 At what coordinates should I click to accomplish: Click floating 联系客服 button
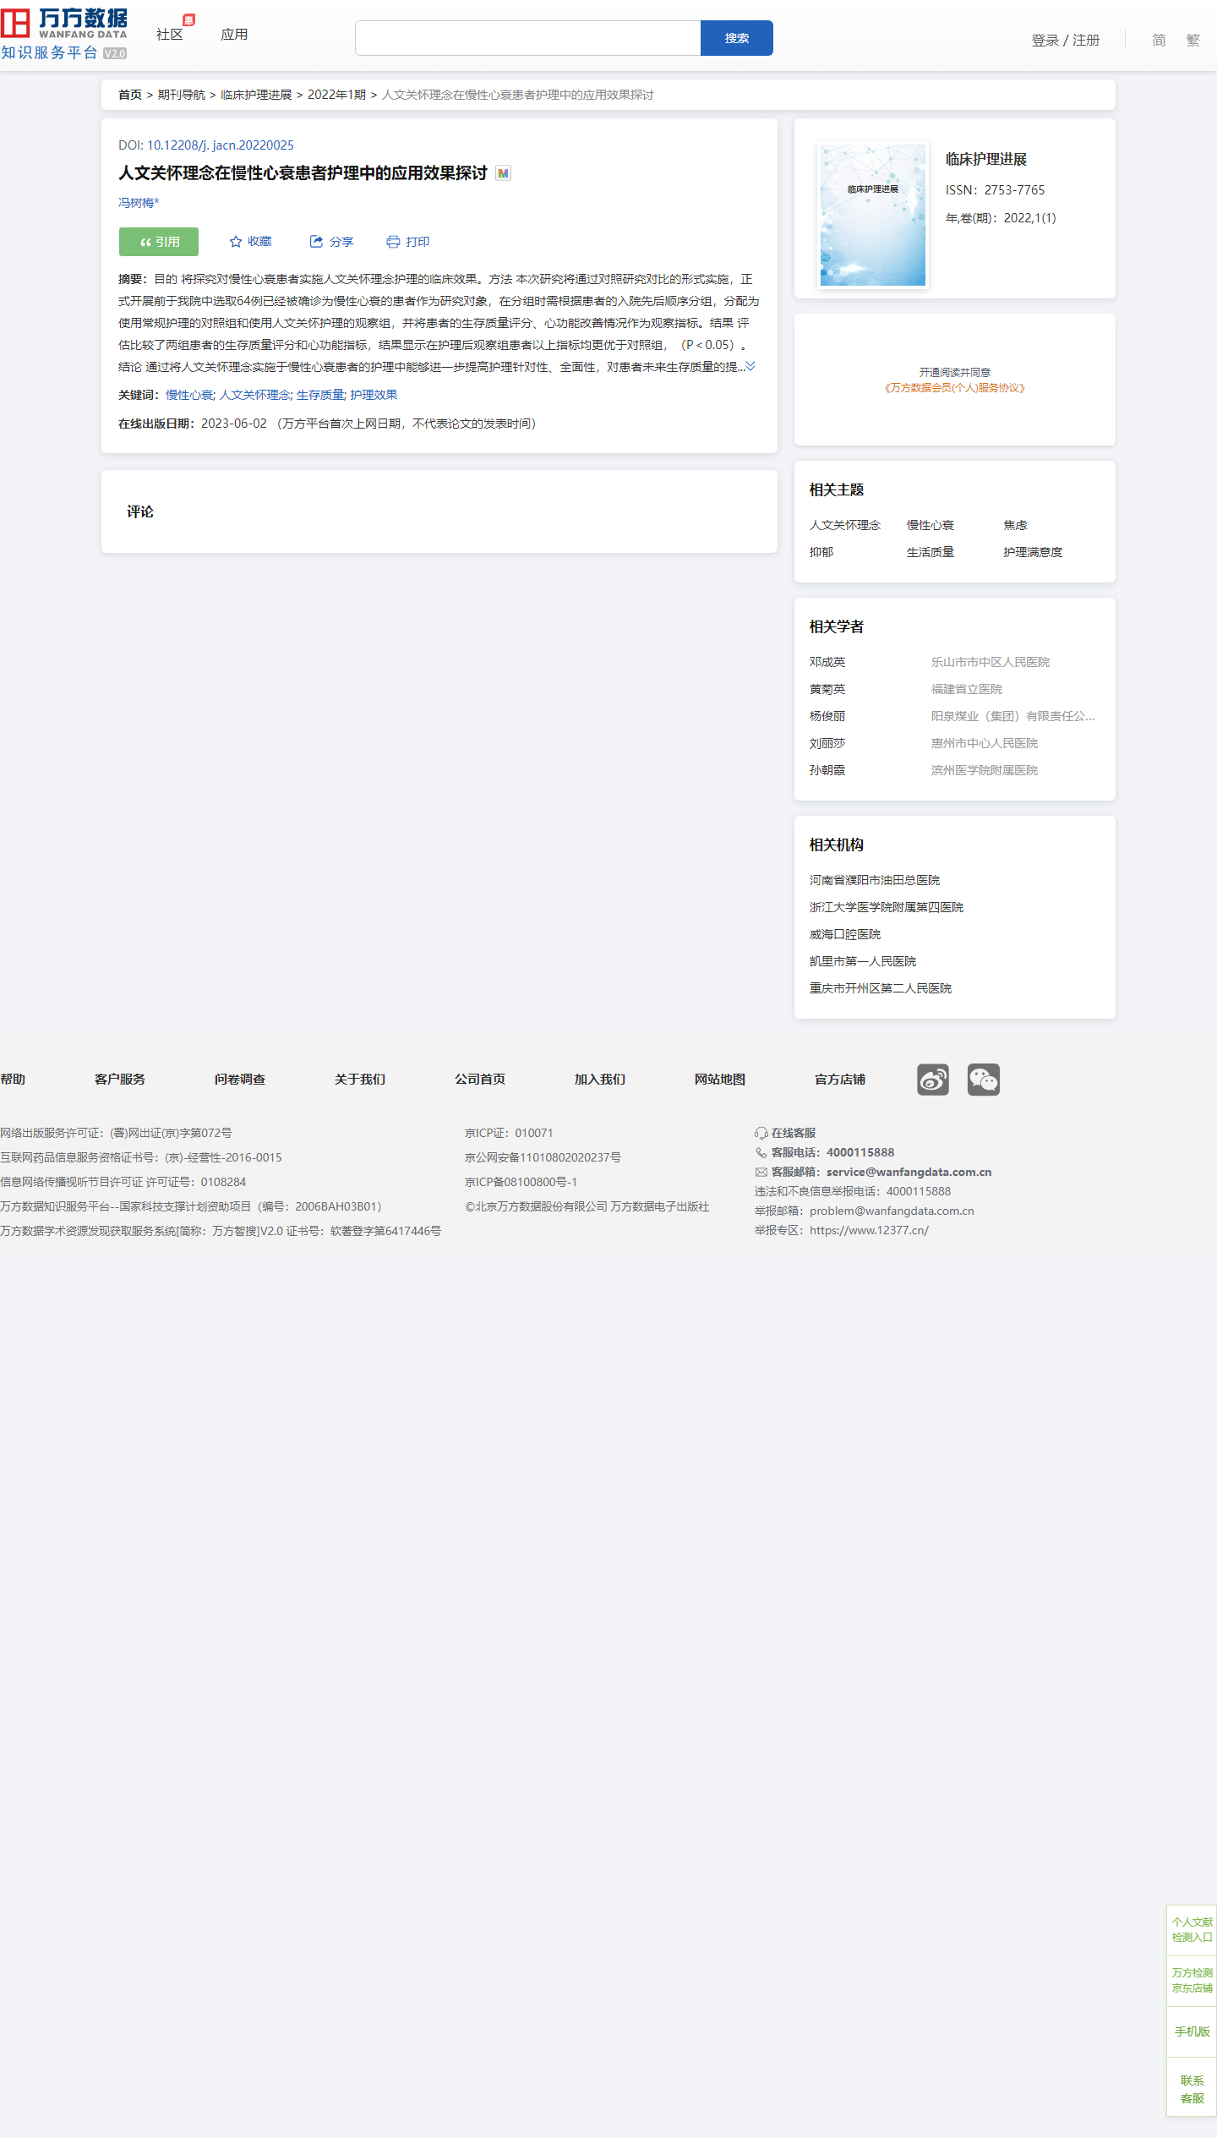pos(1192,2089)
